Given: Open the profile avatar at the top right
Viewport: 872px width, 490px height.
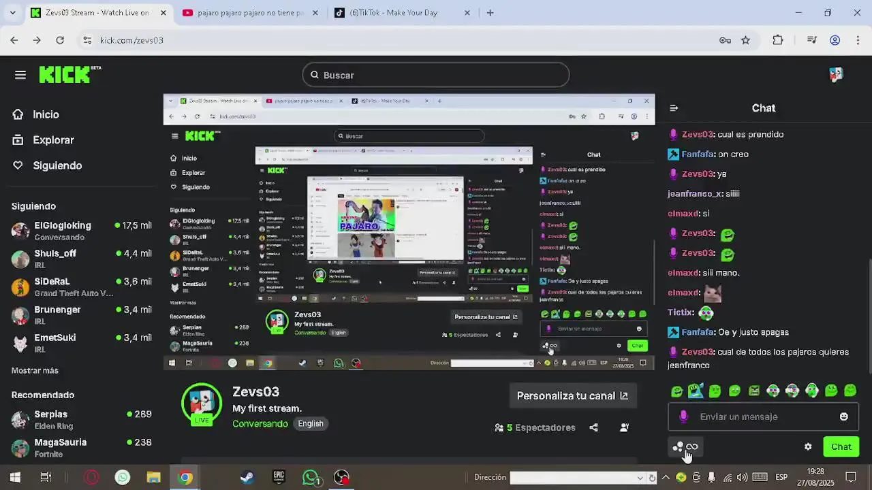Looking at the screenshot, I should (x=836, y=75).
